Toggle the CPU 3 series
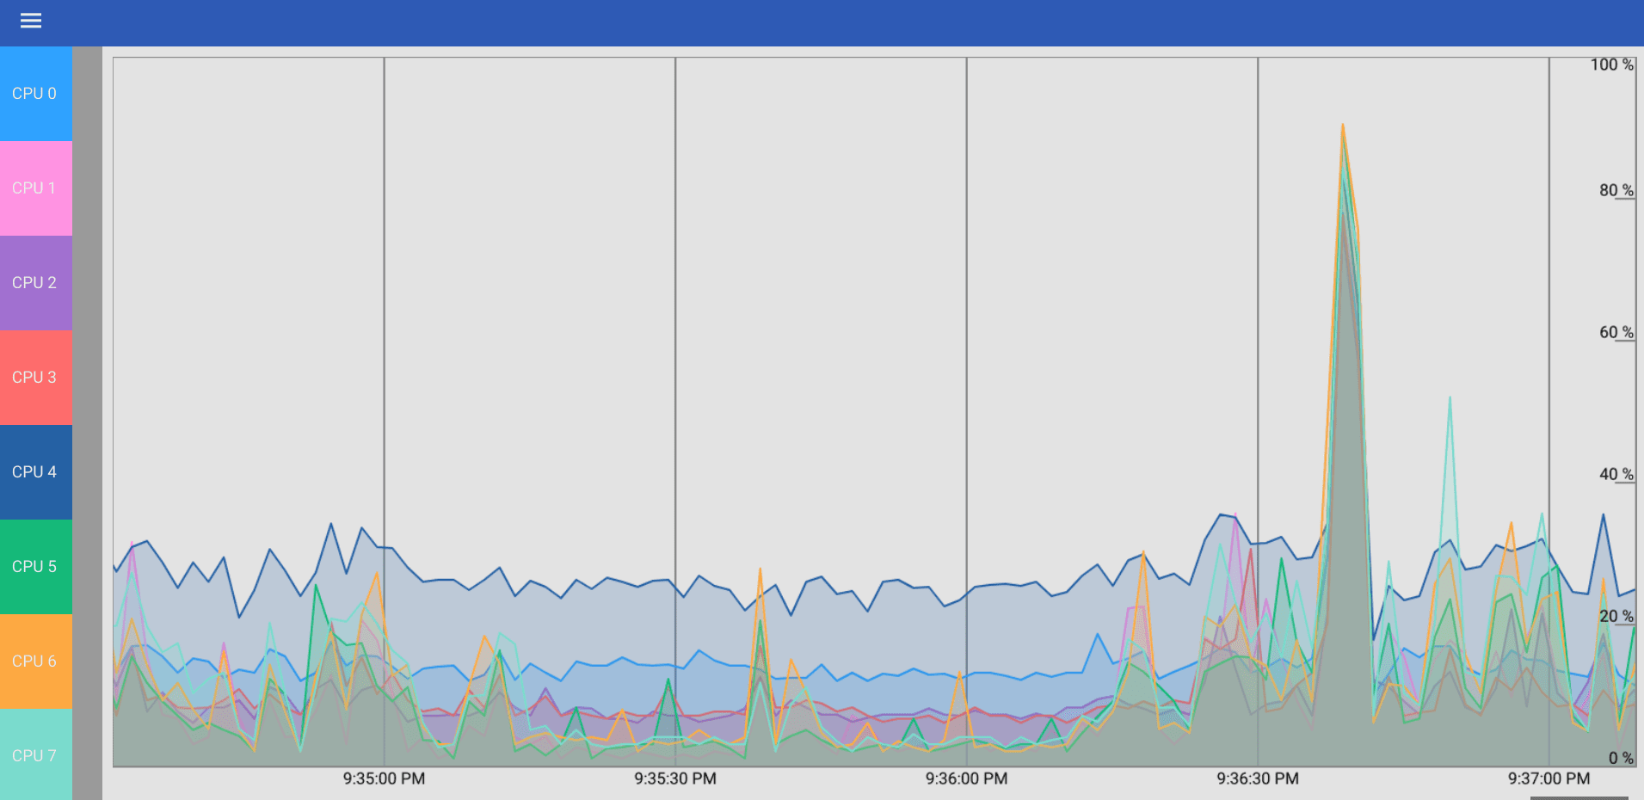 tap(36, 378)
